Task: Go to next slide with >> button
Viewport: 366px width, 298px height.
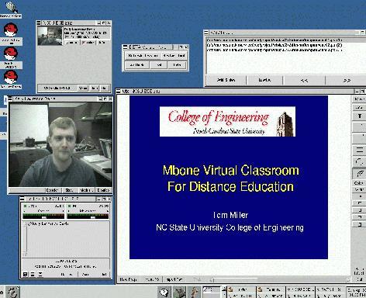Action: pos(346,81)
